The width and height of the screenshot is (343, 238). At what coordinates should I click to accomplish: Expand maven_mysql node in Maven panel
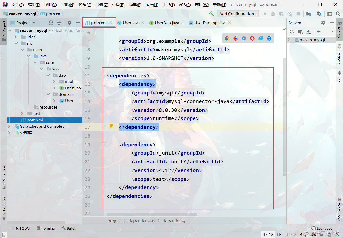click(x=289, y=40)
